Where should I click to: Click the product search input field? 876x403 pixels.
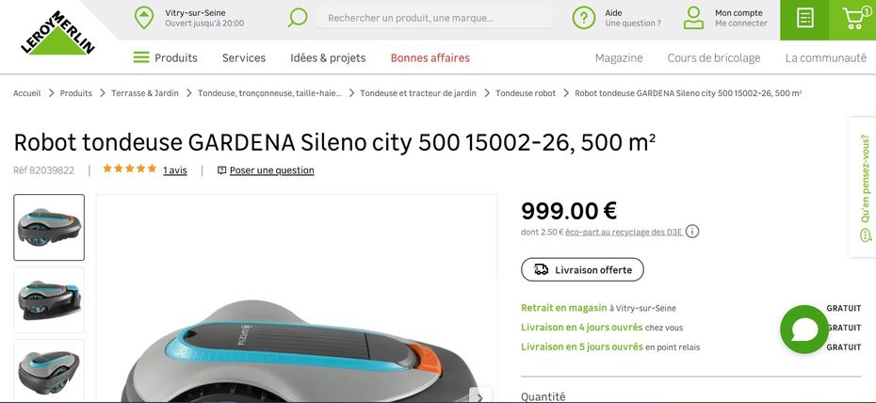pyautogui.click(x=433, y=18)
